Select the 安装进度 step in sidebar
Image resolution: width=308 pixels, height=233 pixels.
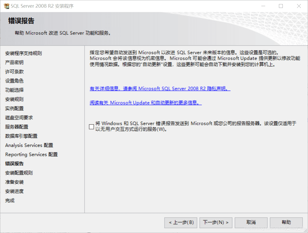pos(14,191)
